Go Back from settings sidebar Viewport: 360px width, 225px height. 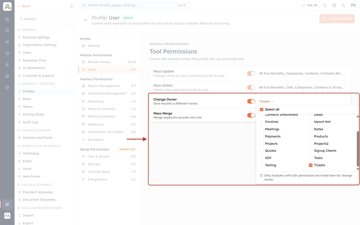(24, 6)
